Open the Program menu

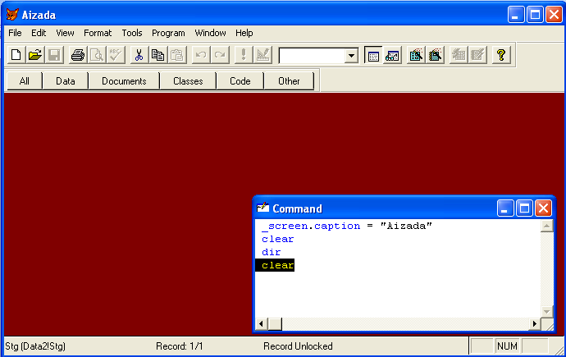(x=168, y=33)
